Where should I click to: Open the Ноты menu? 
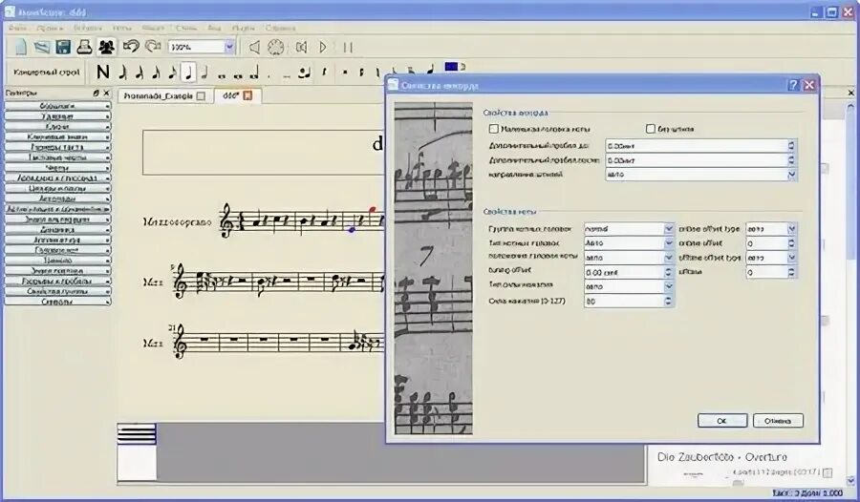[x=121, y=28]
